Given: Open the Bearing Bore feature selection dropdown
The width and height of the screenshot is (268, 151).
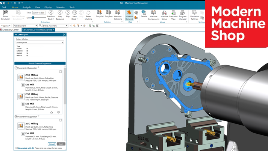Looking at the screenshot, I should click(40, 42).
